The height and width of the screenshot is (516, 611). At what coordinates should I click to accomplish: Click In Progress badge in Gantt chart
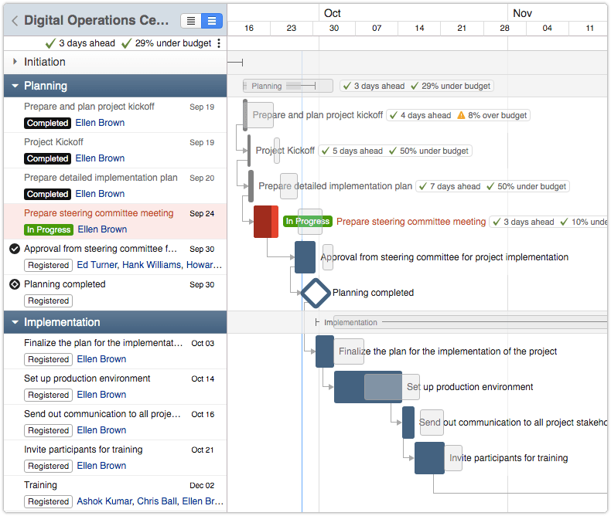coord(308,222)
